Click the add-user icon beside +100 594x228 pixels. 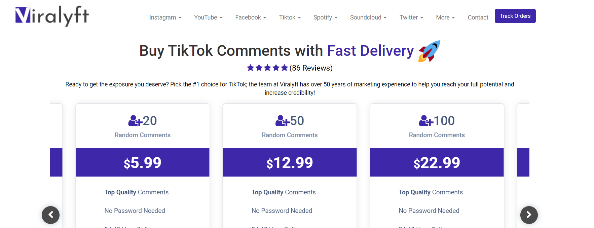click(426, 121)
